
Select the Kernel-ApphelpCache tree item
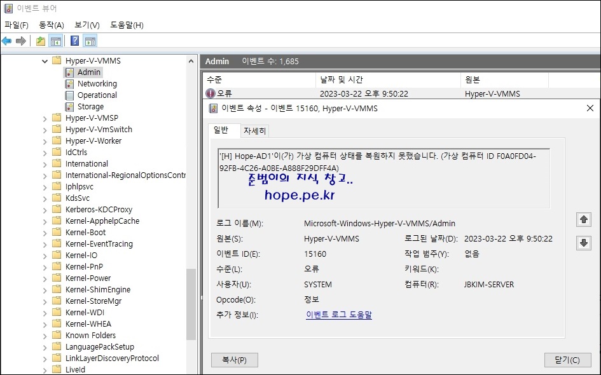coord(102,221)
